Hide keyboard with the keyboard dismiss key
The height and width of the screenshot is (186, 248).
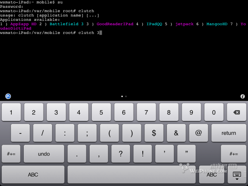tap(237, 175)
